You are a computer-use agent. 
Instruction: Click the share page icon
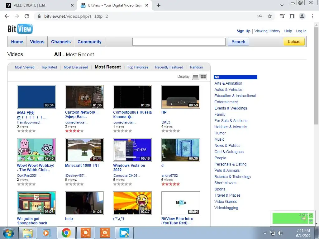click(x=260, y=16)
